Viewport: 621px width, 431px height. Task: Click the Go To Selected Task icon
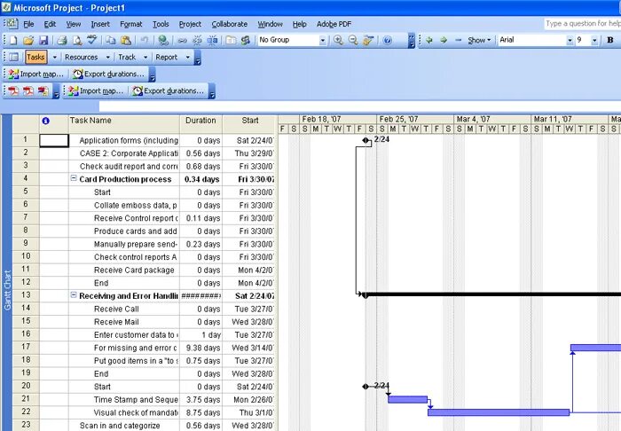point(368,40)
